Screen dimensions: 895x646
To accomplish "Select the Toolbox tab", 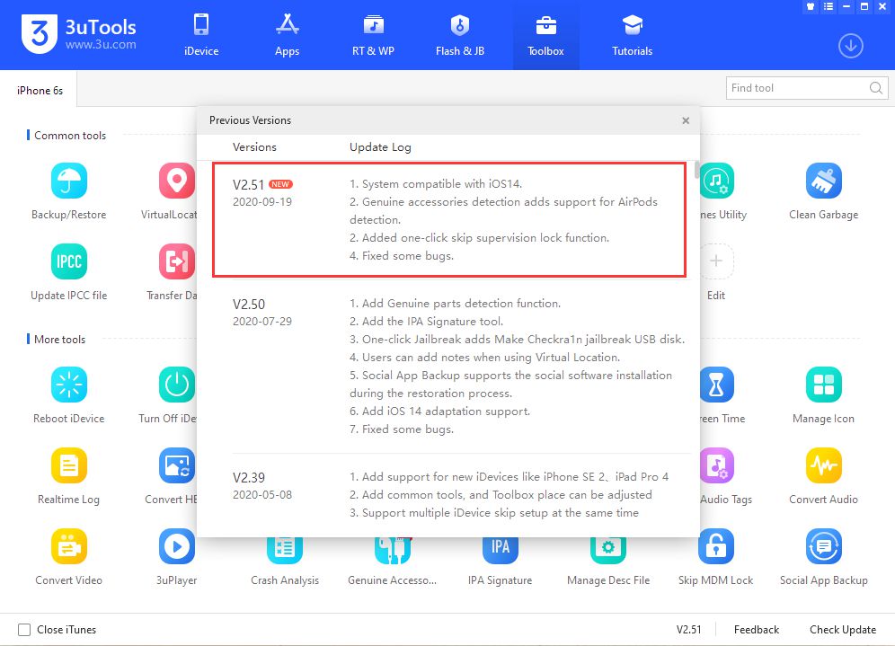I will 545,35.
